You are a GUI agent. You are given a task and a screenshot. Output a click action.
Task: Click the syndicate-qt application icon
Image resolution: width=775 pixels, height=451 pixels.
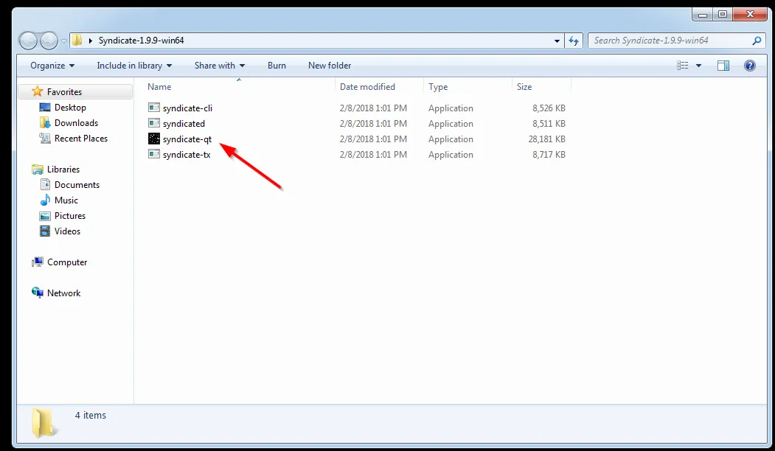pyautogui.click(x=154, y=139)
